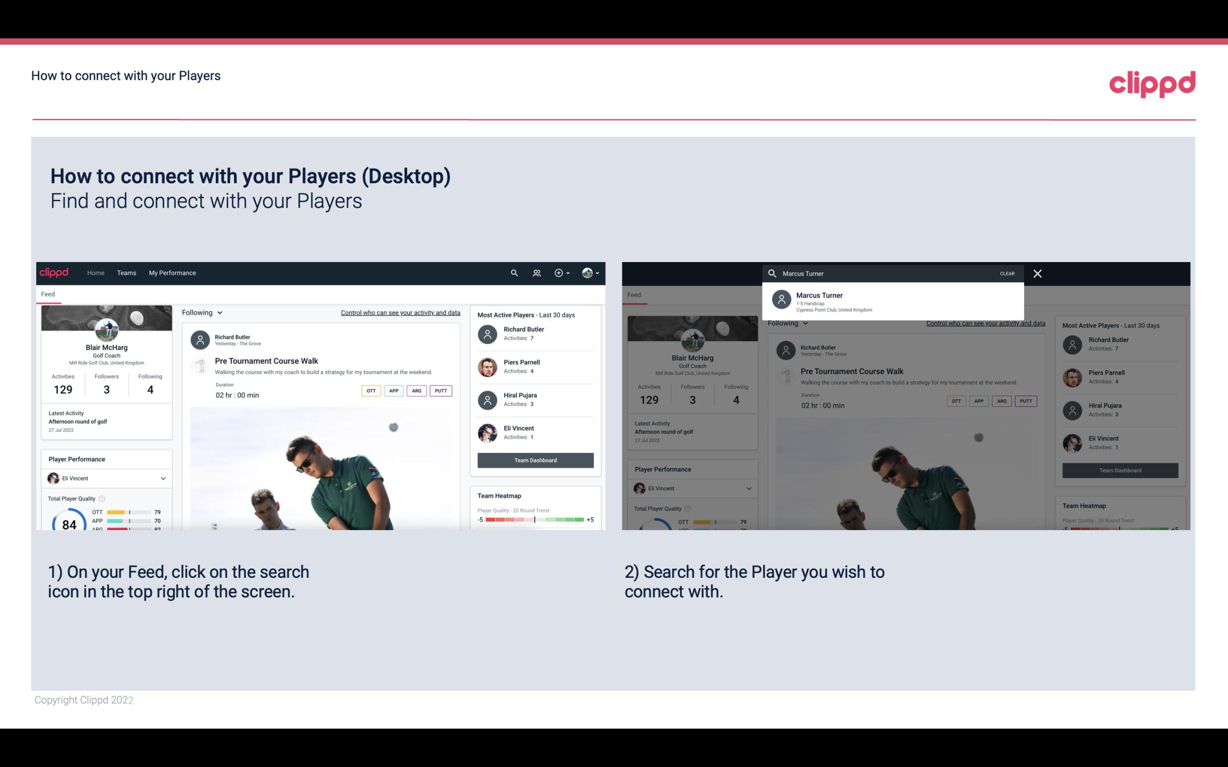Screen dimensions: 1228x767
Task: Select the Home tab in navigation
Action: click(95, 272)
